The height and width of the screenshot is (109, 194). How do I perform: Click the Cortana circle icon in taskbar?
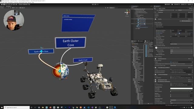click(32, 107)
